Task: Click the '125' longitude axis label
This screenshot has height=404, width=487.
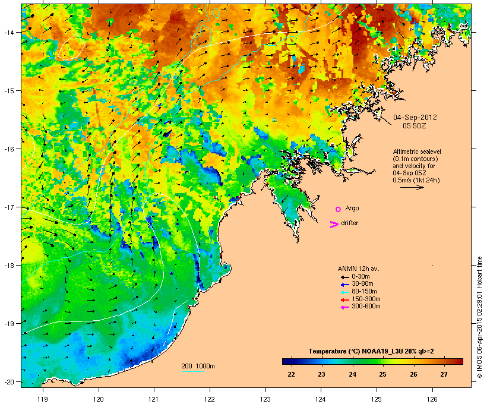Action: coord(377,399)
